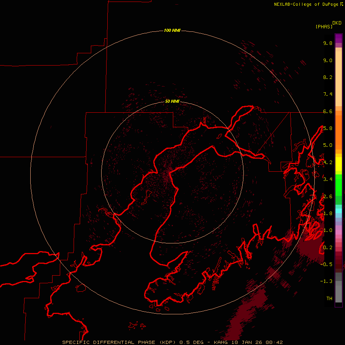This screenshot has width=345, height=345.
Task: Select the DKD label above color scale
Action: pyautogui.click(x=337, y=23)
